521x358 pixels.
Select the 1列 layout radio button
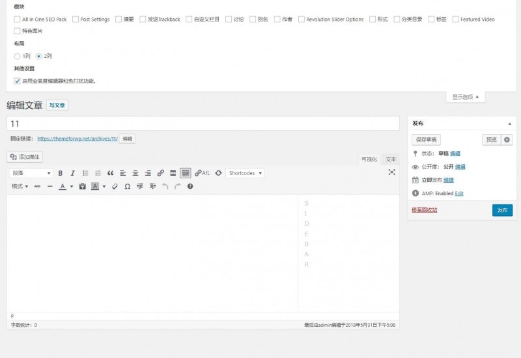(17, 56)
